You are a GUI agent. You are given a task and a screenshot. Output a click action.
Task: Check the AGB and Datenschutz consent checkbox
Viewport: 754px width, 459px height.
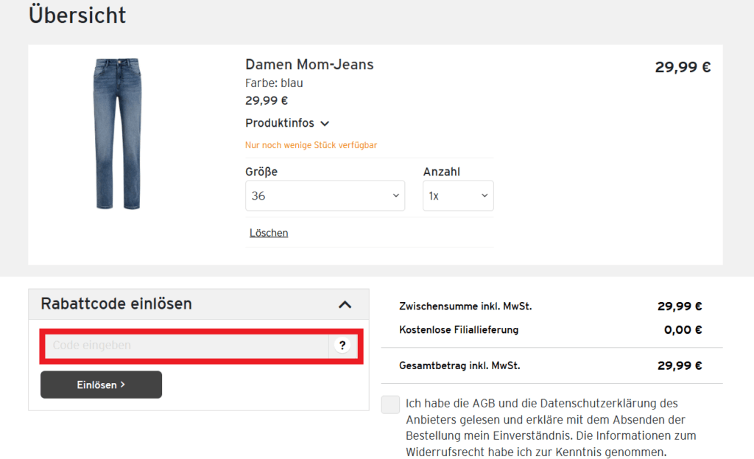pyautogui.click(x=390, y=404)
